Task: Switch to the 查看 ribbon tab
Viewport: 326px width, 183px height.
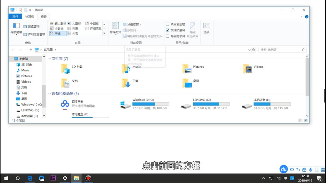Action: click(x=44, y=17)
